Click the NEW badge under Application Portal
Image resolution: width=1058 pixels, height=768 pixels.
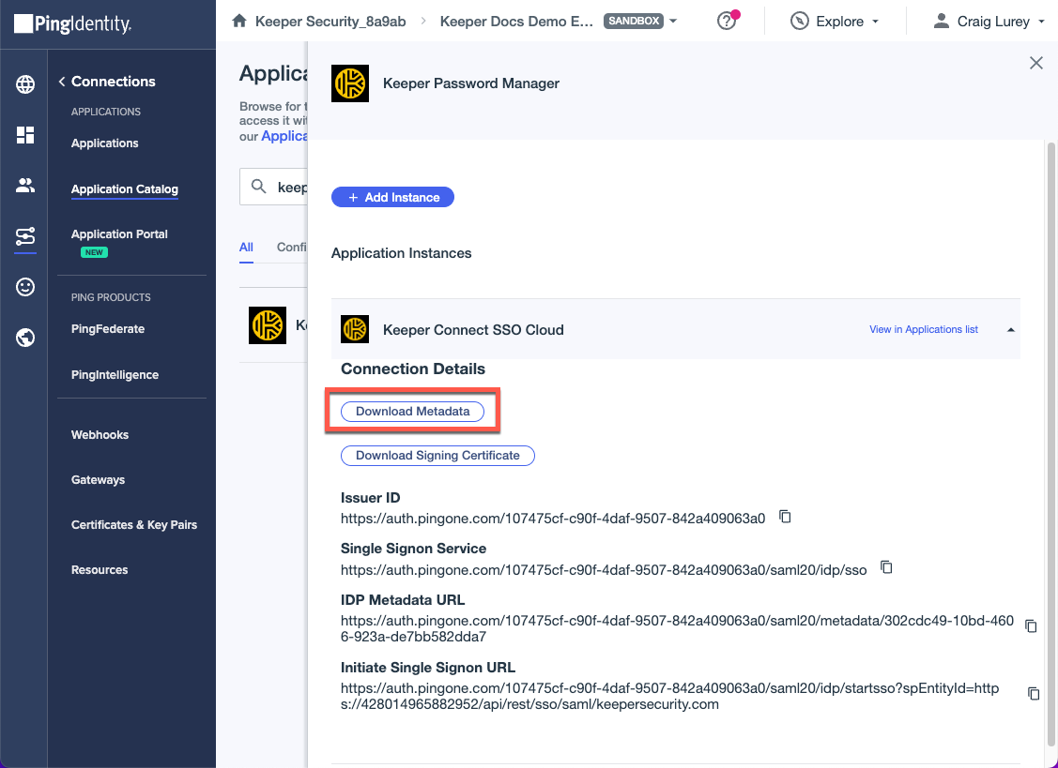tap(95, 253)
